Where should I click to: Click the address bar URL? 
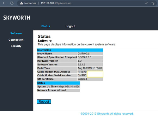(x=56, y=3)
